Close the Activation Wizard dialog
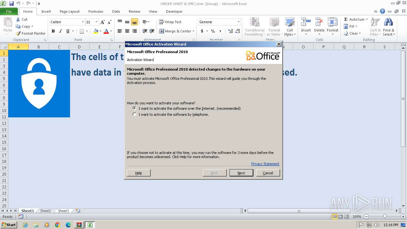 tap(279, 44)
